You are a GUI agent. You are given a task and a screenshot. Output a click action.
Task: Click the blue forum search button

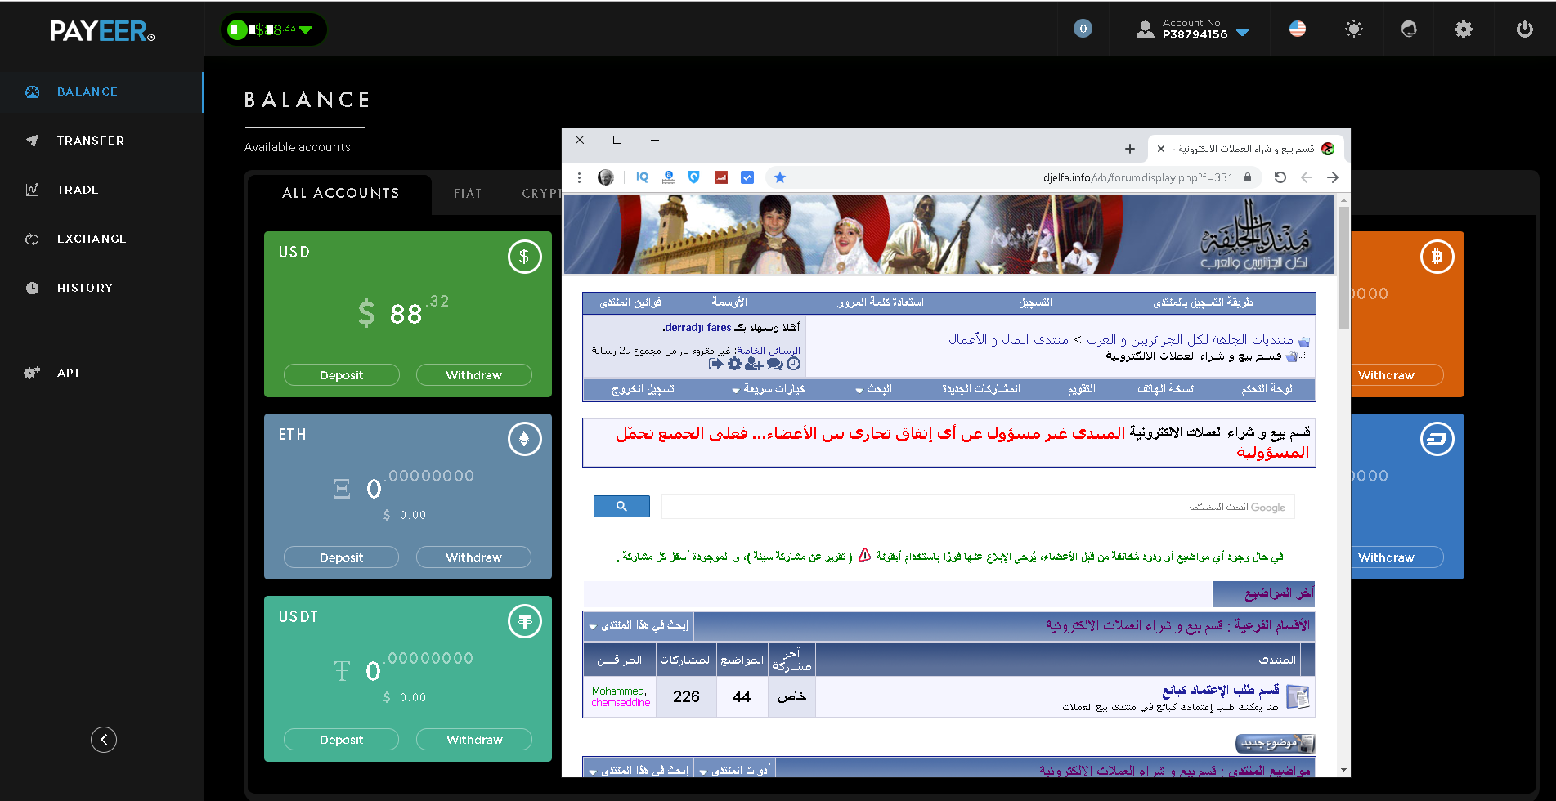[621, 507]
